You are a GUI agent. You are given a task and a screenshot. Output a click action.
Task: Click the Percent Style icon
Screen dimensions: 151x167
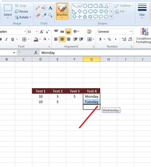tap(109, 39)
